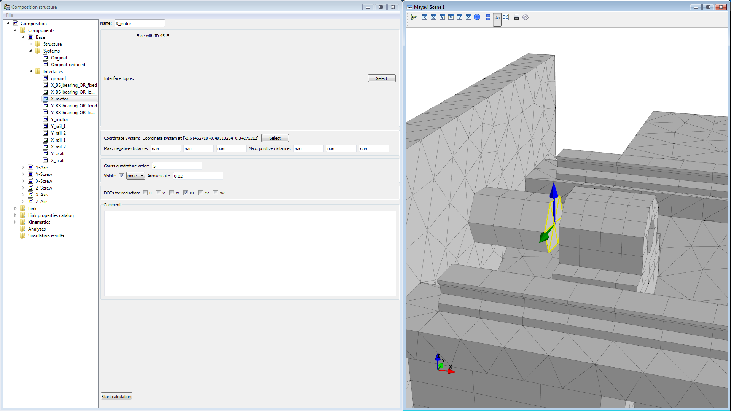
Task: Toggle parallel projection icon
Action: coord(488,17)
